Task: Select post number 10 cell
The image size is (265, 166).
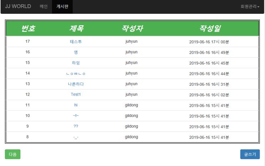Action: 27,116
